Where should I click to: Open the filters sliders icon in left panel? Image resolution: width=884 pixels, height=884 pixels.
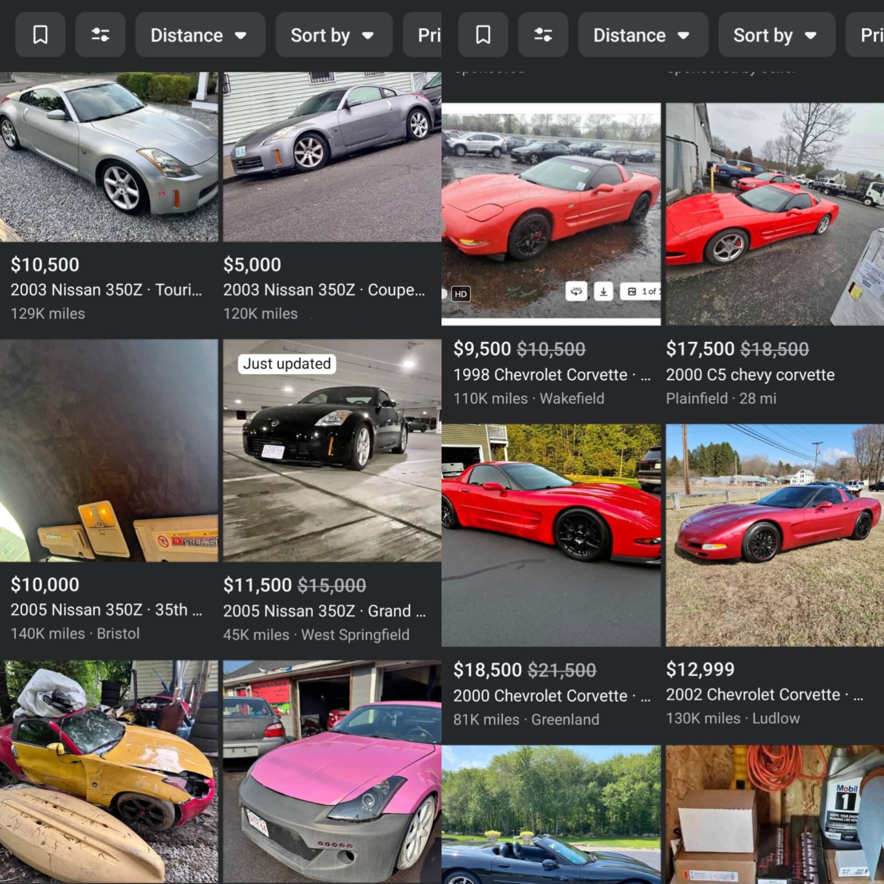point(100,35)
